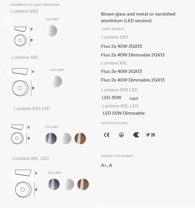Viewport: 195px width, 208px height.
Task: Choose the bronze swatch for Lumiere XXS LED
Action: (x=80, y=139)
